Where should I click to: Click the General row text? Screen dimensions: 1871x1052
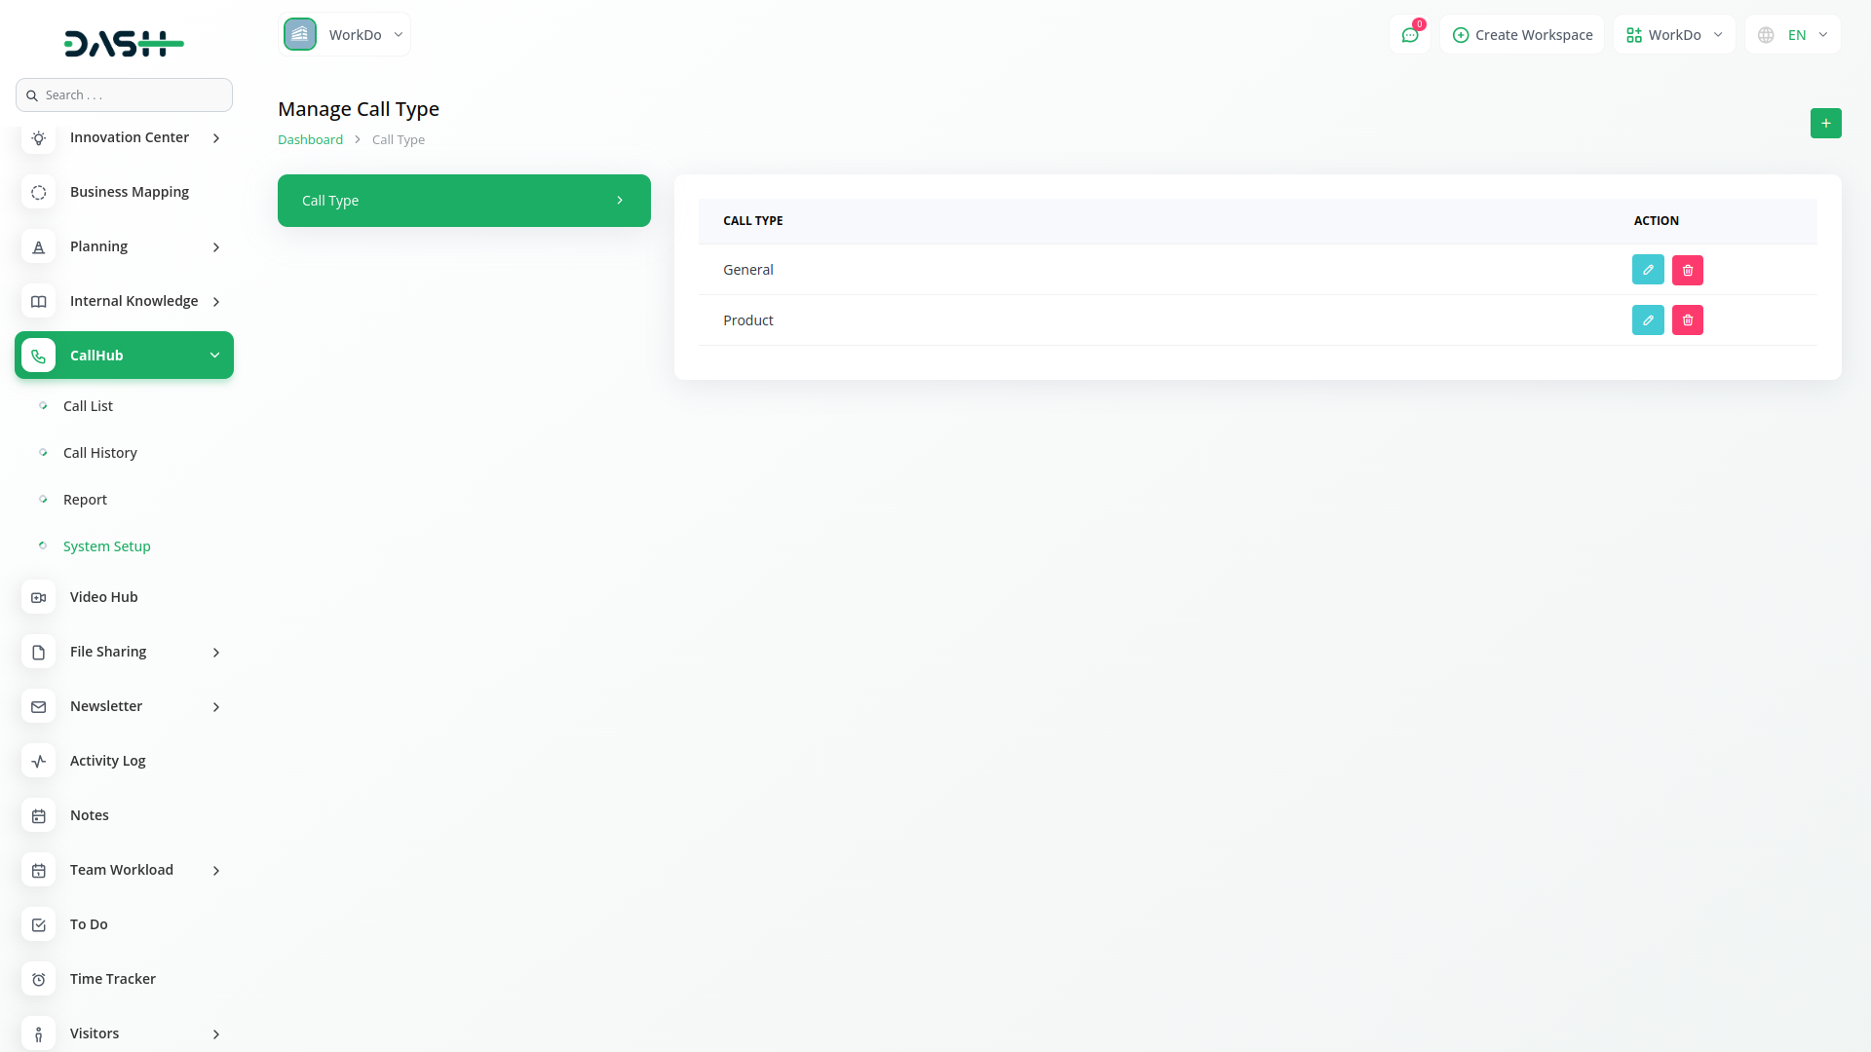point(747,270)
